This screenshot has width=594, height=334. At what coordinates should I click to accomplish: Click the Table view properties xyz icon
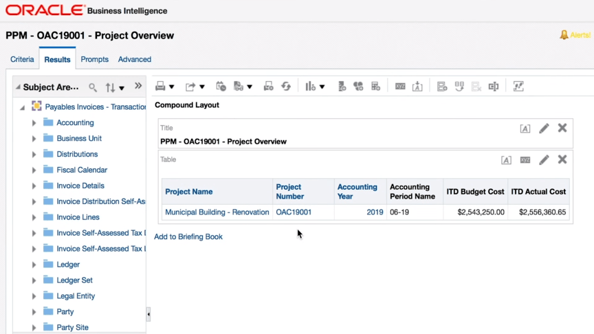click(525, 160)
